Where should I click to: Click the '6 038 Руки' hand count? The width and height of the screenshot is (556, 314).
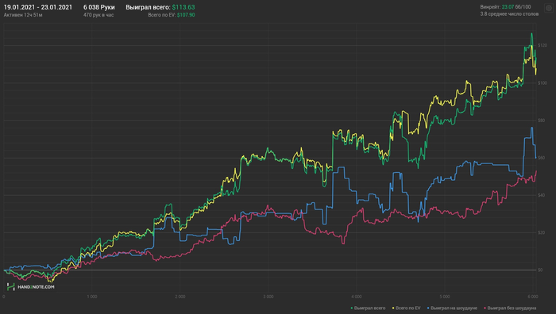point(99,7)
